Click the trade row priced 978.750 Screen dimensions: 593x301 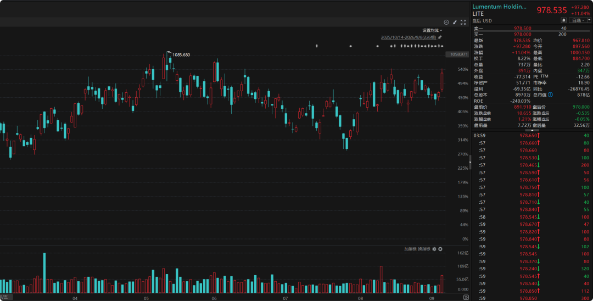(x=532, y=187)
